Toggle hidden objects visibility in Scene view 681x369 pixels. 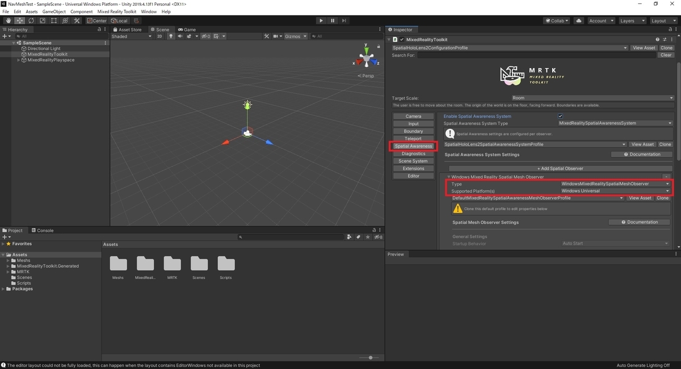(205, 36)
